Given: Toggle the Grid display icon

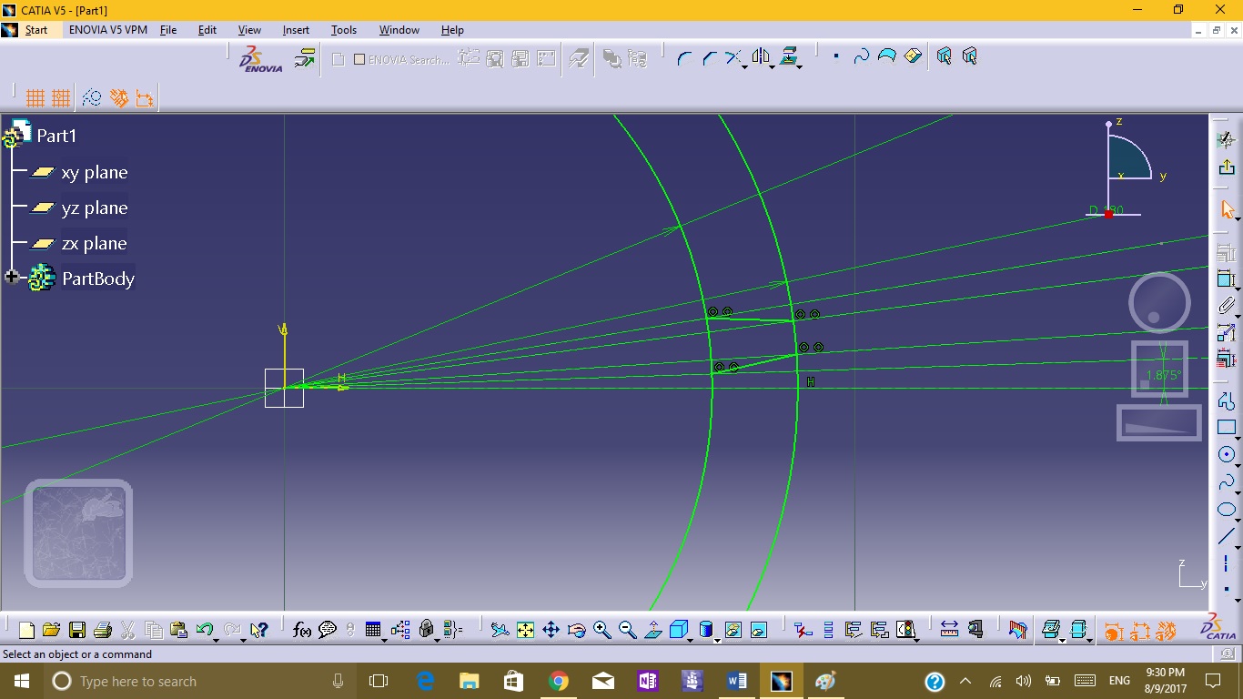Looking at the screenshot, I should pyautogui.click(x=35, y=97).
